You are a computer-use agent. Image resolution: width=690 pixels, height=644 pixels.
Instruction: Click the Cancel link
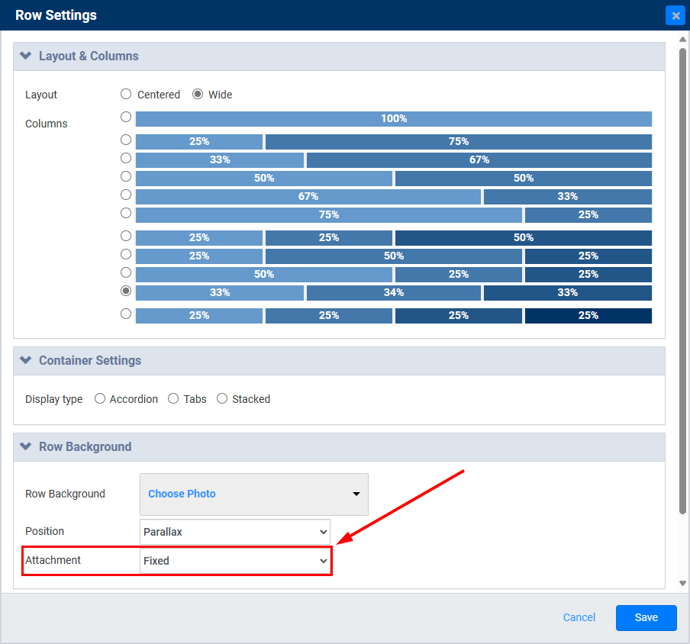click(x=579, y=617)
